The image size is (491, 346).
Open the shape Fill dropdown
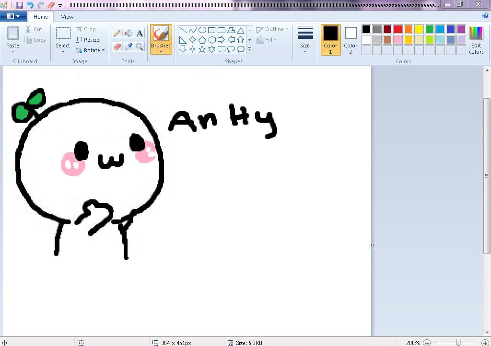(267, 40)
